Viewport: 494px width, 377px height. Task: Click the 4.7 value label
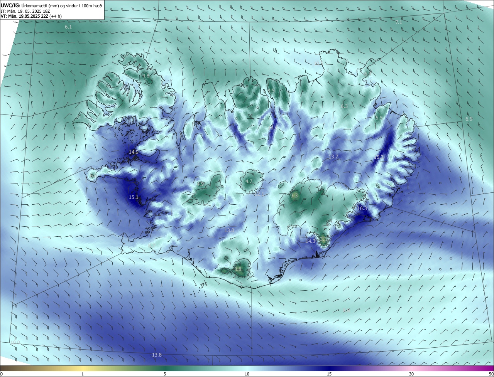click(249, 182)
